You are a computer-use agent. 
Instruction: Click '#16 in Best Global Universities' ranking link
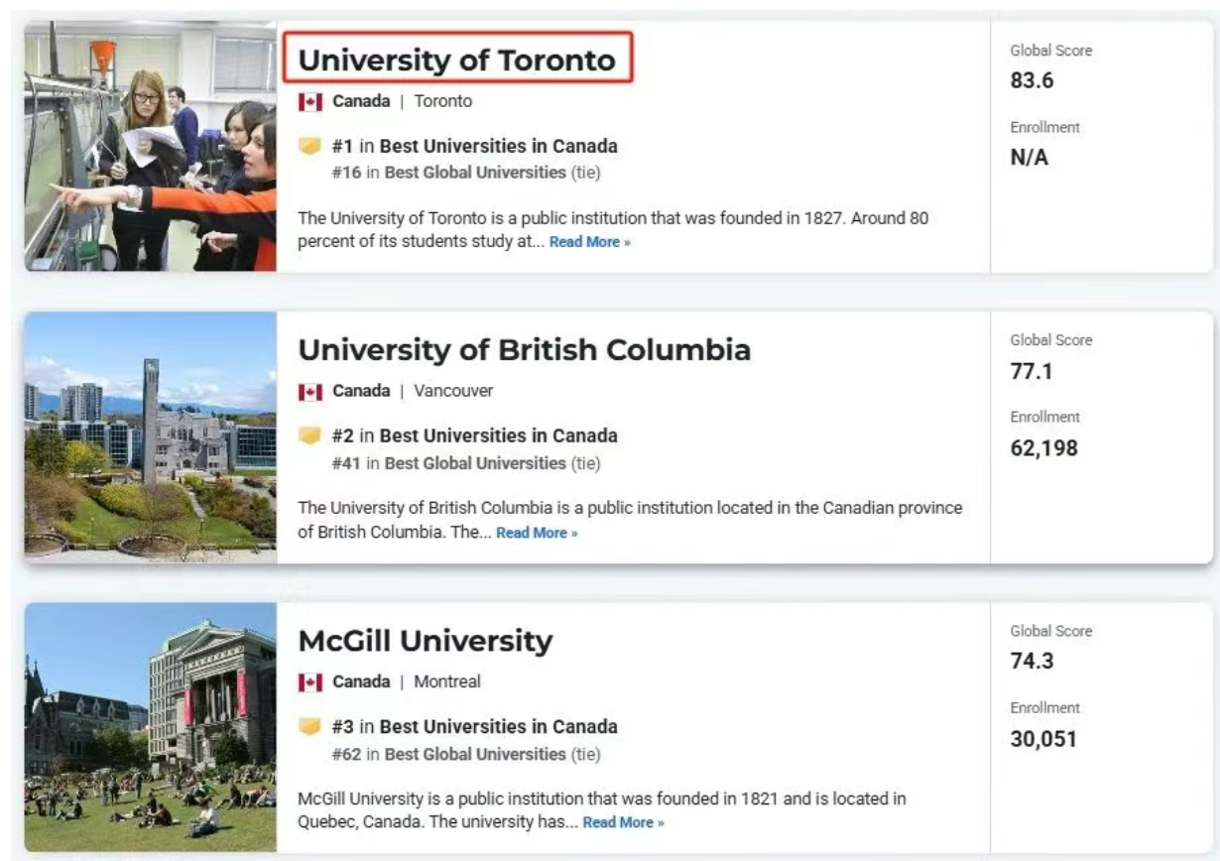449,173
